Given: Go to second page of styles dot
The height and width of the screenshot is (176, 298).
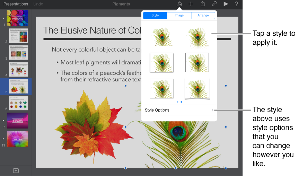Looking at the screenshot, I should 181,102.
